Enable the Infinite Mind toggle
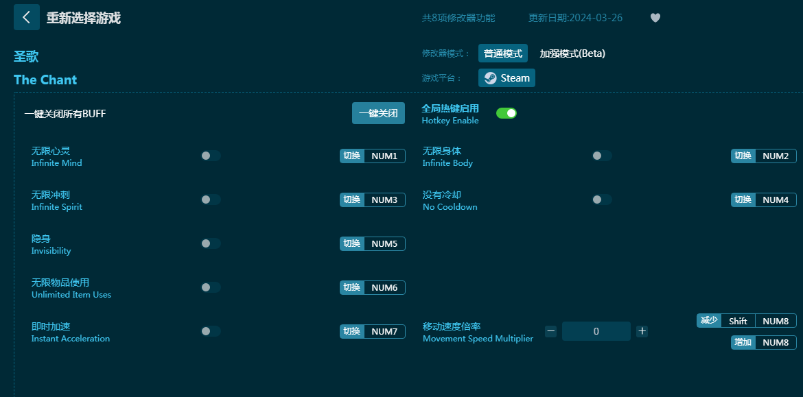 211,156
